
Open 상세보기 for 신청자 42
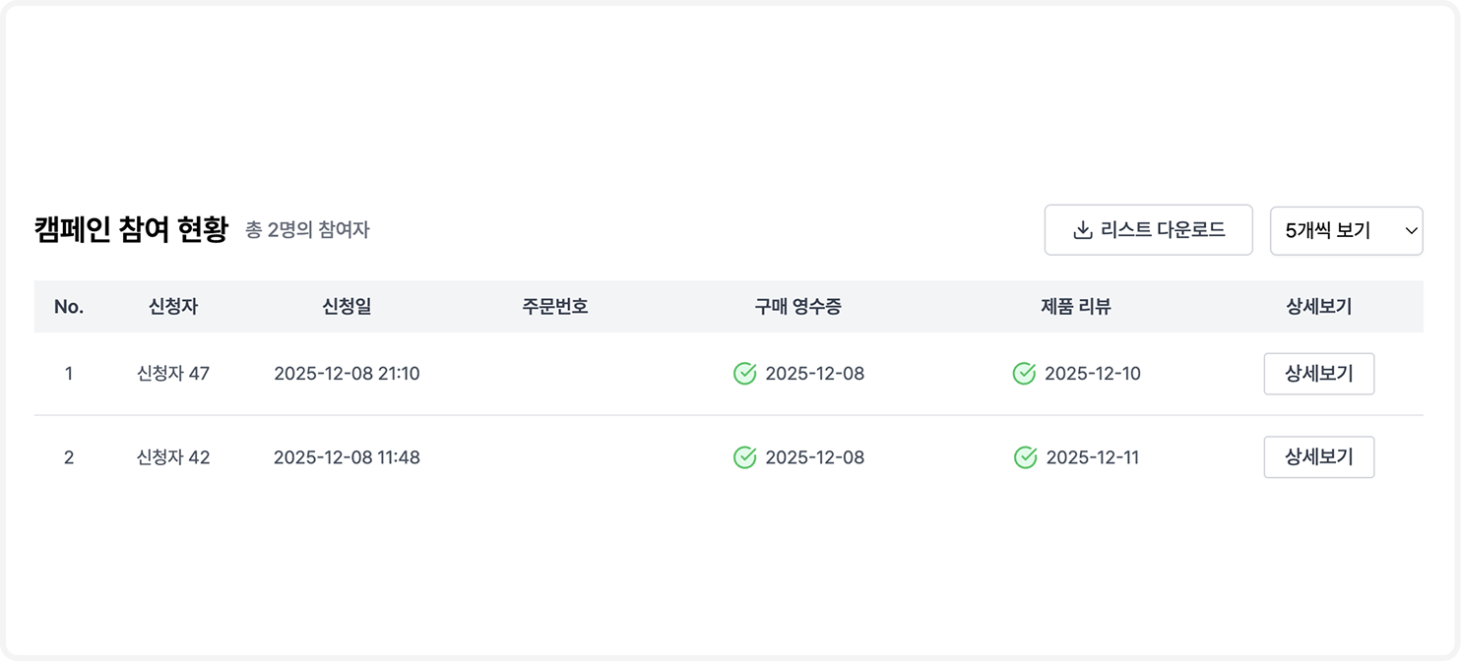(x=1319, y=457)
